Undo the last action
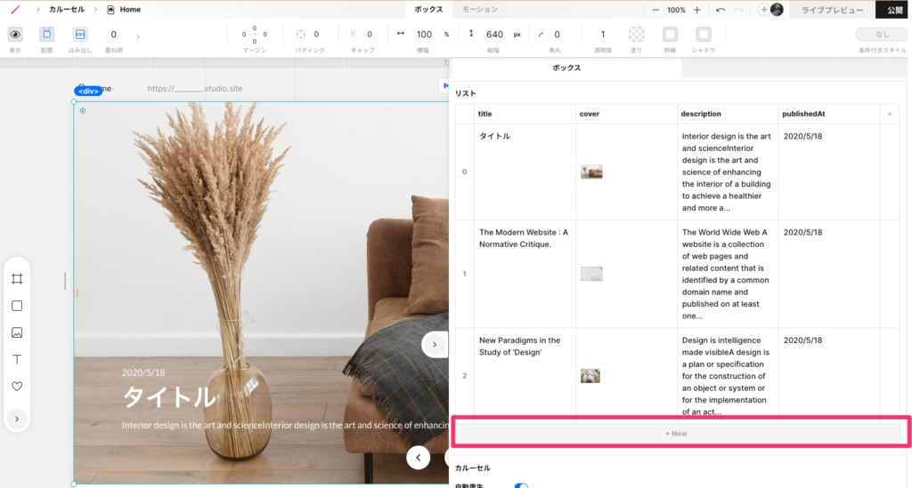The width and height of the screenshot is (912, 488). (x=721, y=10)
